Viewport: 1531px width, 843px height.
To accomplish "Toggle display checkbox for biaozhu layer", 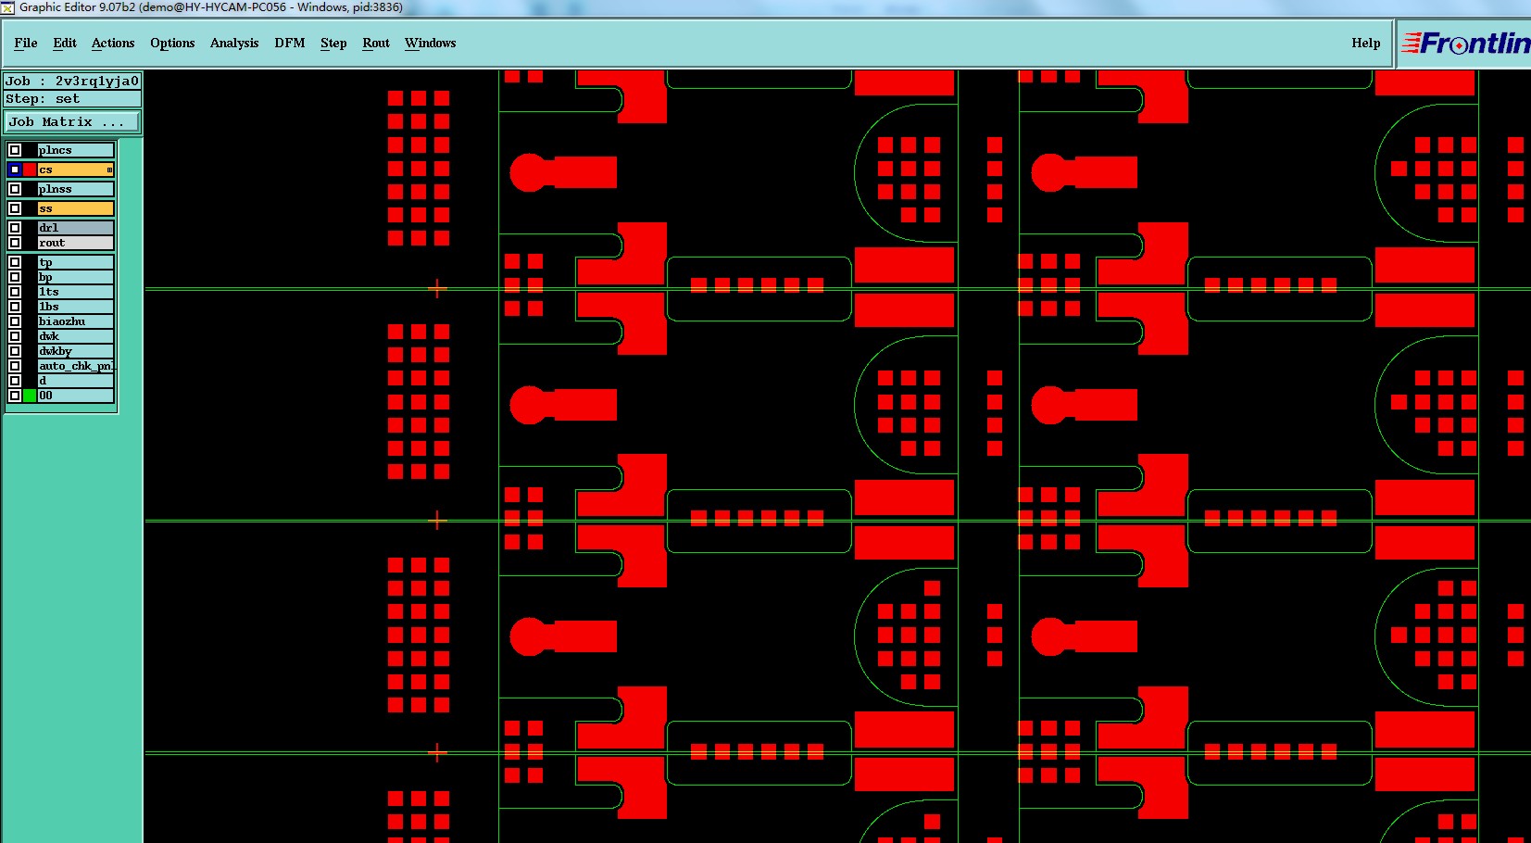I will [15, 321].
